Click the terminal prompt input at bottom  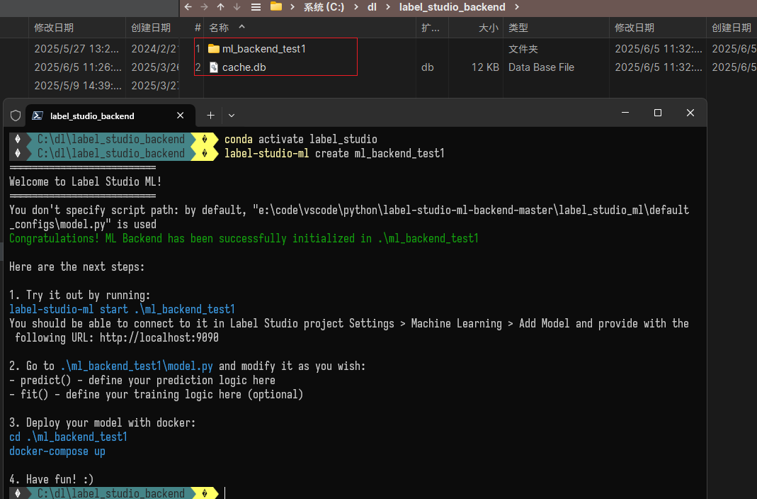coord(225,493)
